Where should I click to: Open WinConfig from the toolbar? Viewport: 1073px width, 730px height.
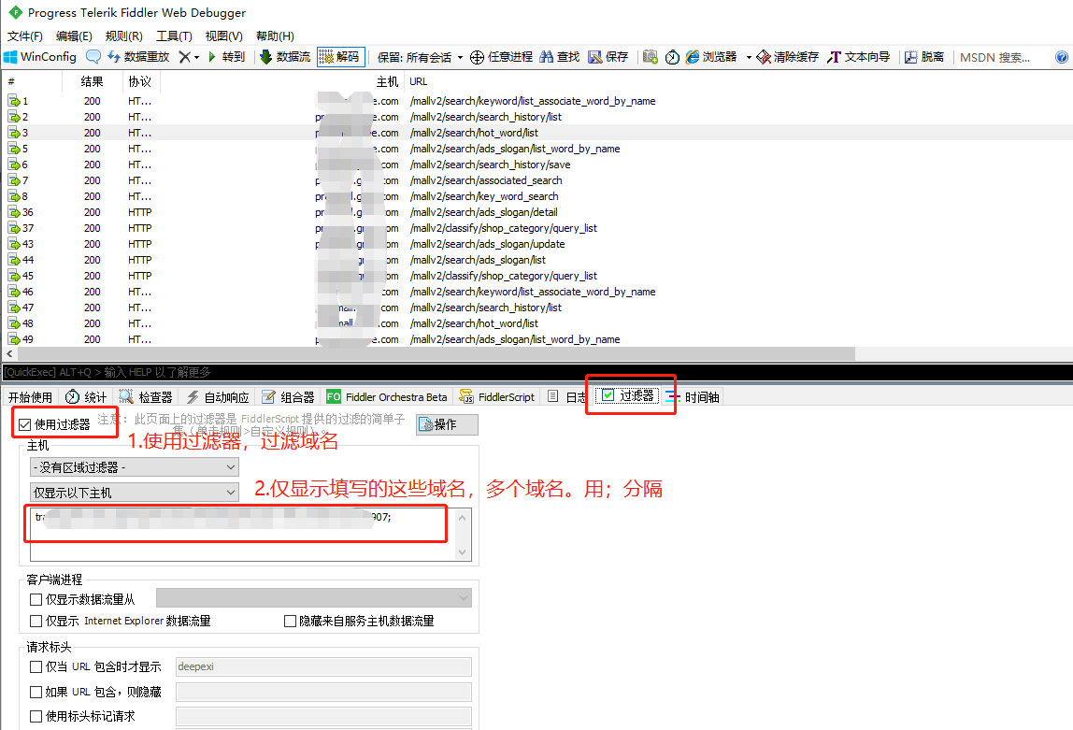pos(39,57)
